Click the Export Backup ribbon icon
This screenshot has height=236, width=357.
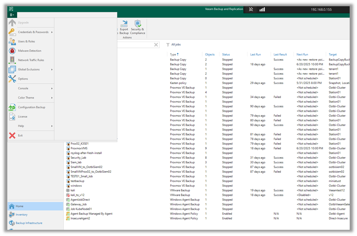point(124,26)
